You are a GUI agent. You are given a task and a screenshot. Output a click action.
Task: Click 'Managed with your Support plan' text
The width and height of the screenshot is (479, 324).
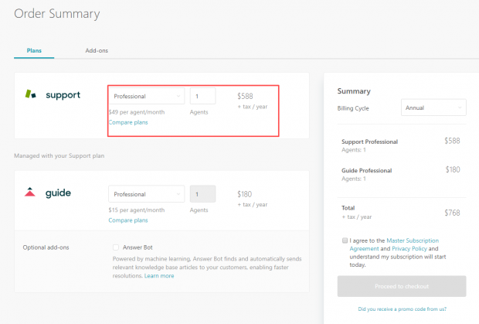(59, 155)
